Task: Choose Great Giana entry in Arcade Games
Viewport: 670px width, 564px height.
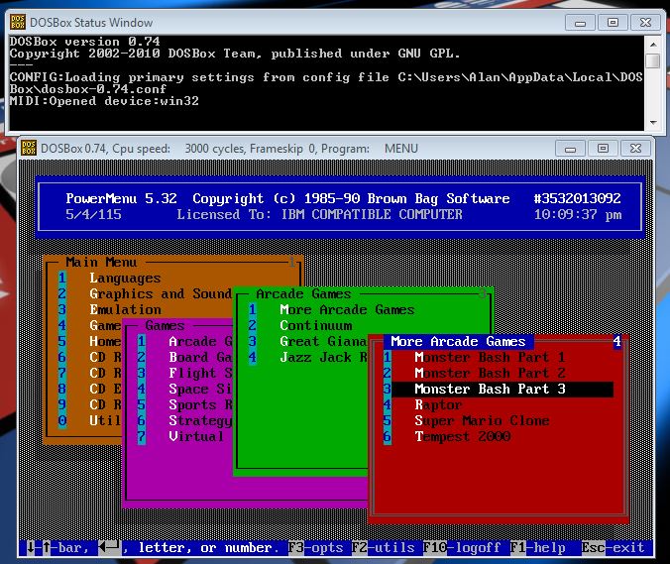Action: click(x=323, y=341)
